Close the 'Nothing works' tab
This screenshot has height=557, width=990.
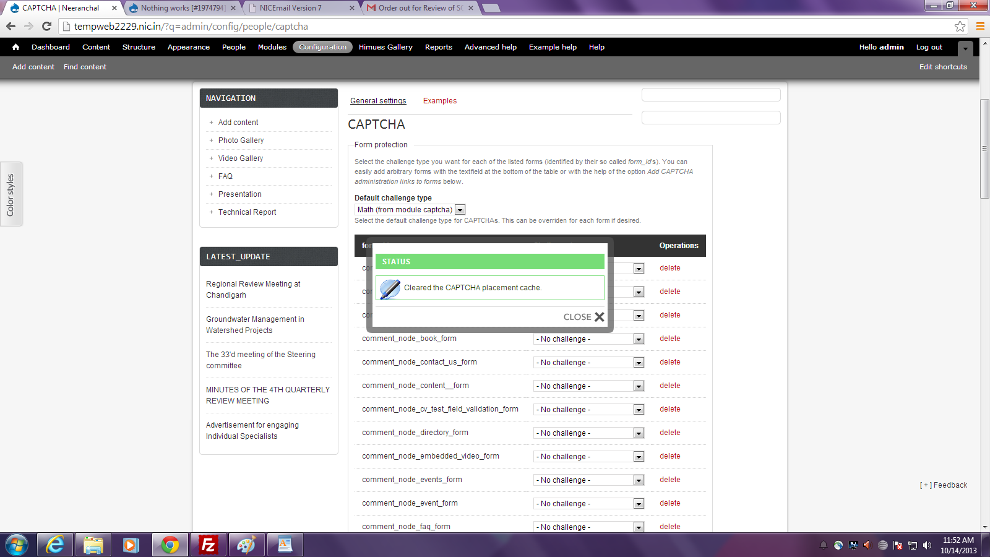[233, 8]
